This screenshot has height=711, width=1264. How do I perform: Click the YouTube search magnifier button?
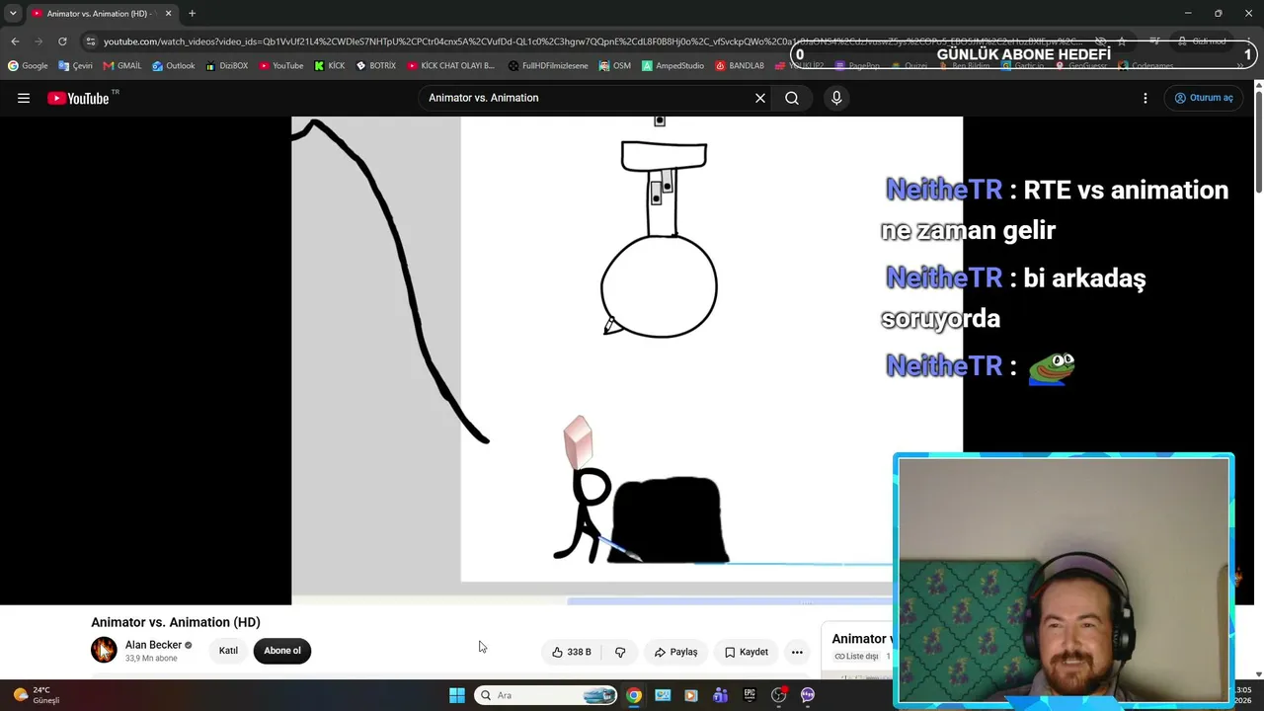792,98
